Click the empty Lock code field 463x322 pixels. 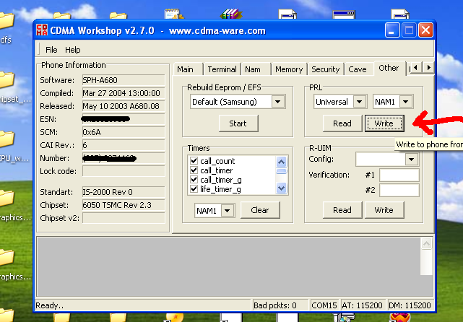coord(124,171)
